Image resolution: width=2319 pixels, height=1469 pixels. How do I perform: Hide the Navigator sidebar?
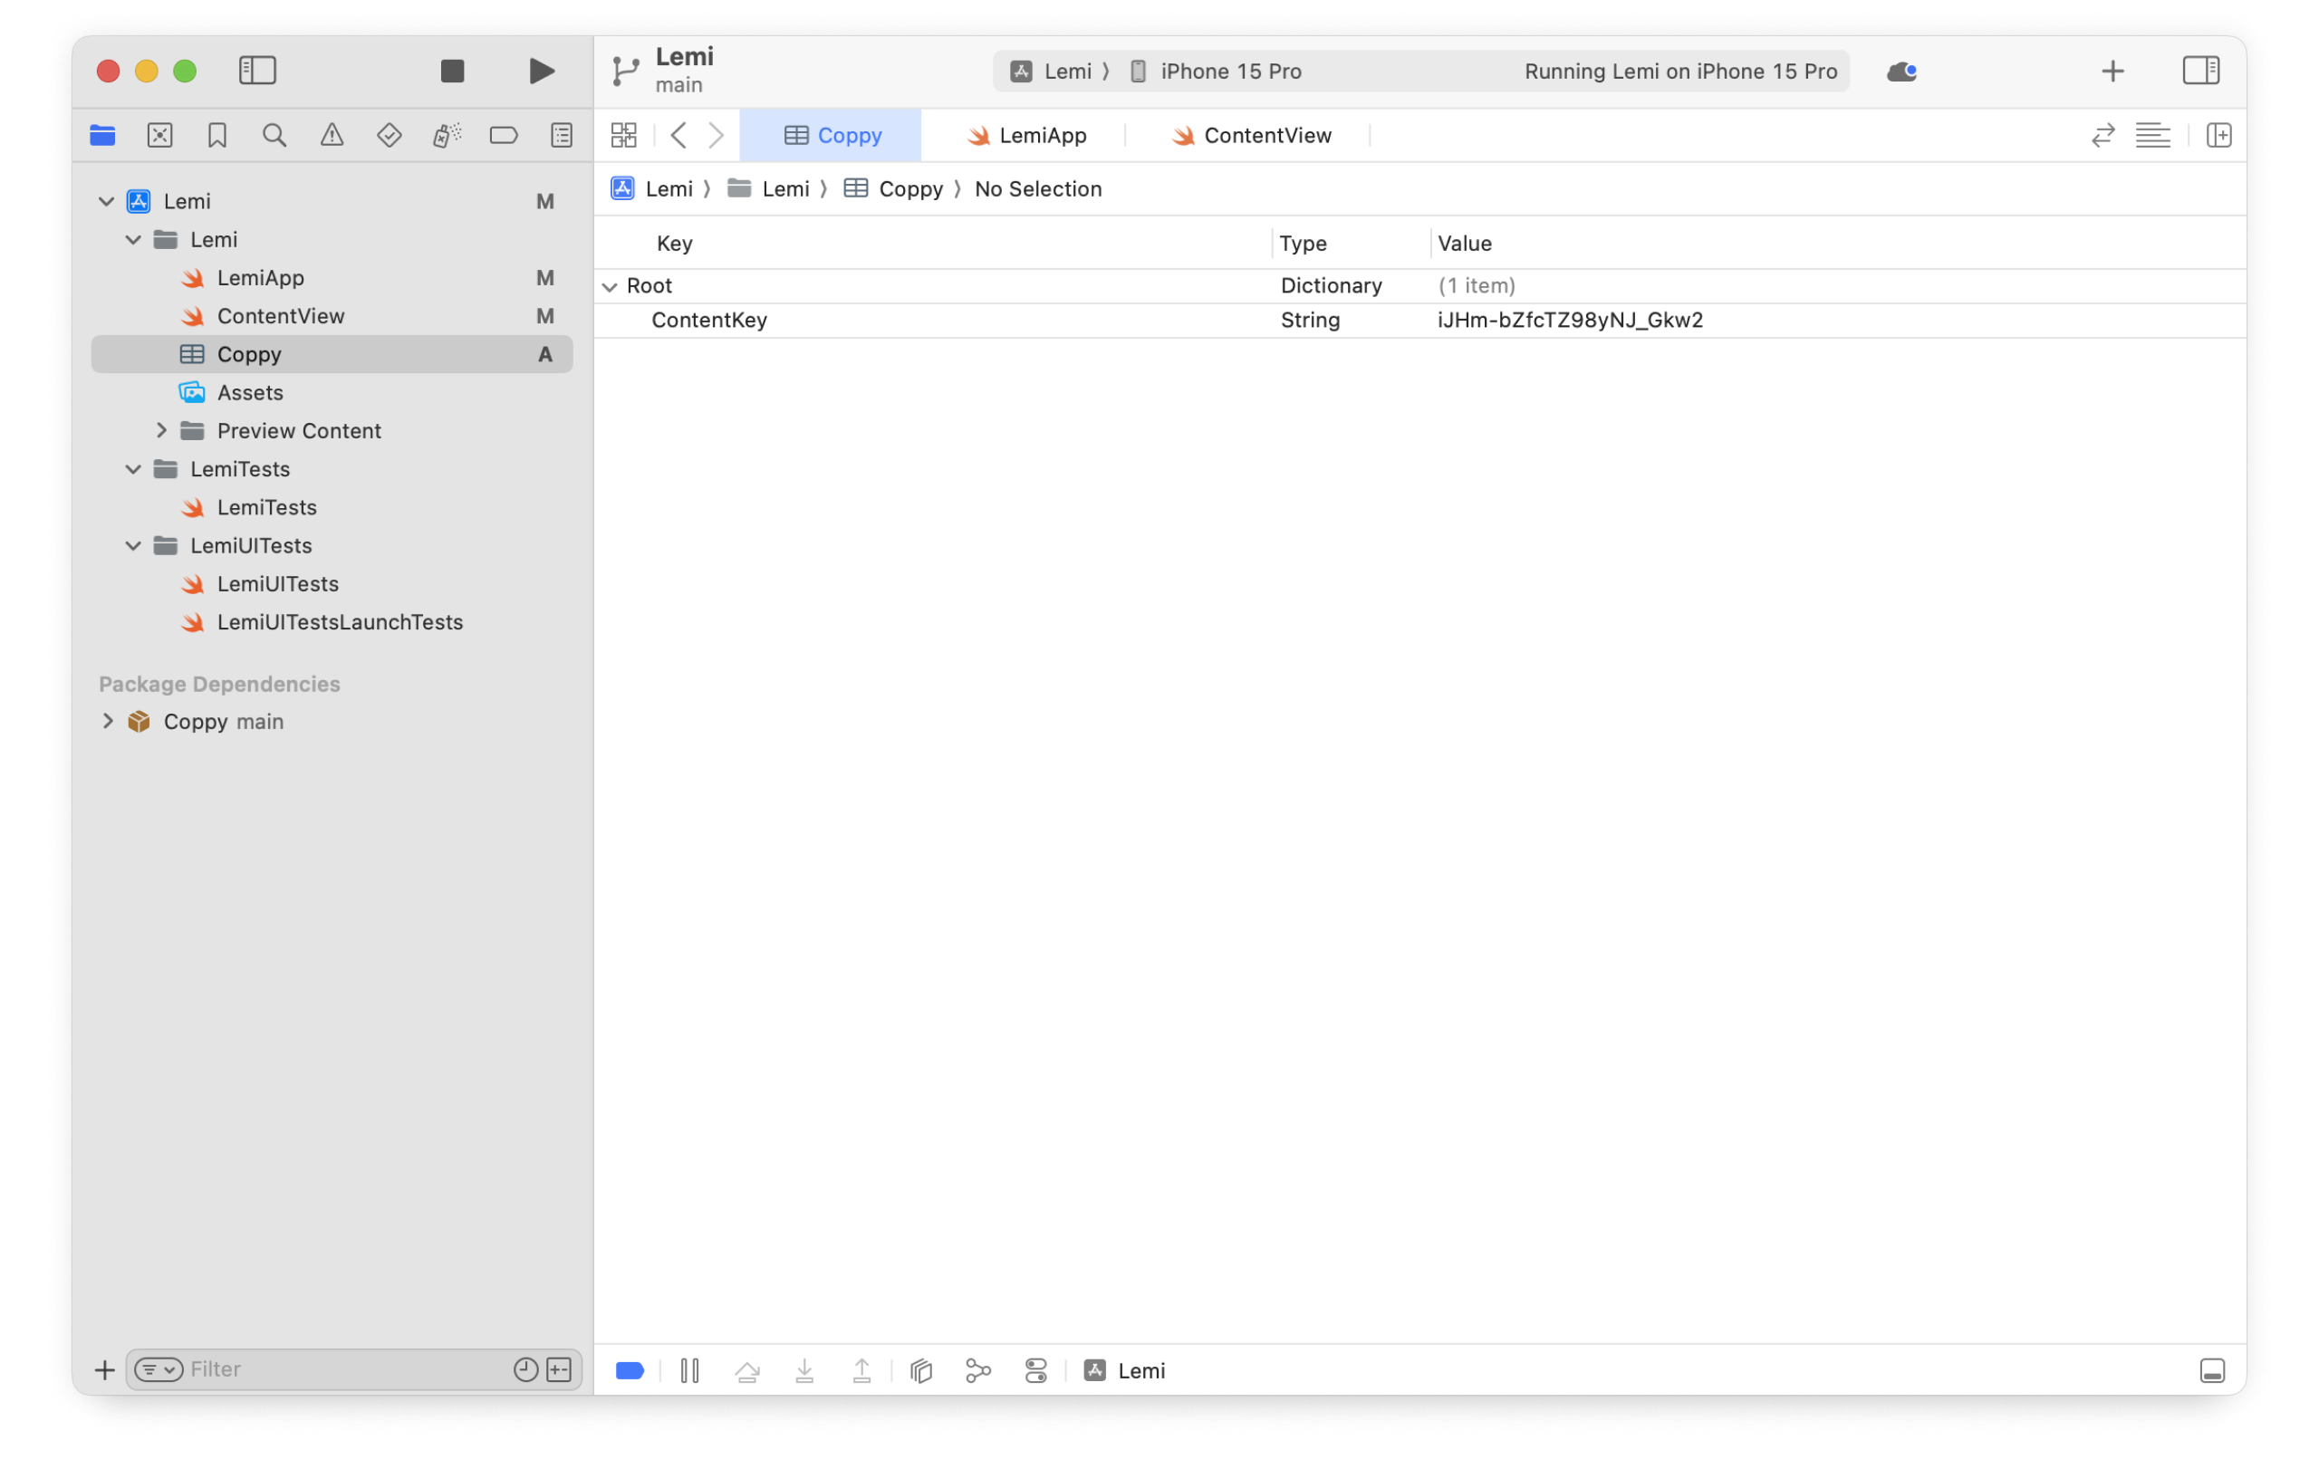[x=257, y=71]
